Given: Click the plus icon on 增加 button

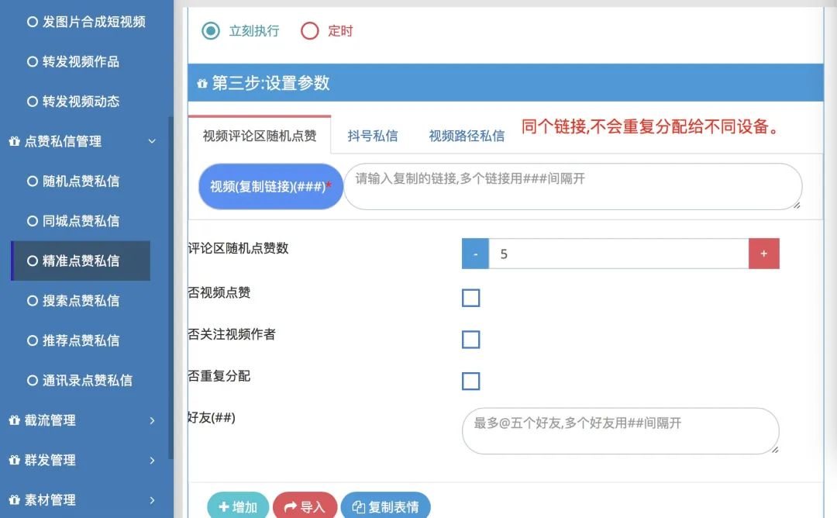Looking at the screenshot, I should point(224,507).
